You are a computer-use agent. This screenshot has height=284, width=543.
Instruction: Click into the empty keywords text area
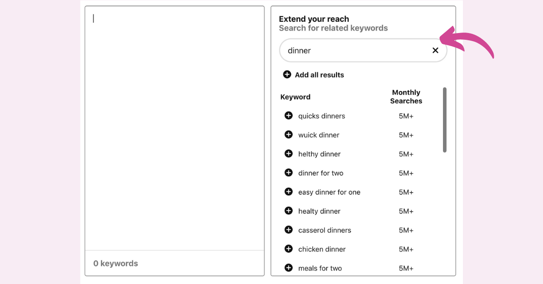(x=174, y=128)
